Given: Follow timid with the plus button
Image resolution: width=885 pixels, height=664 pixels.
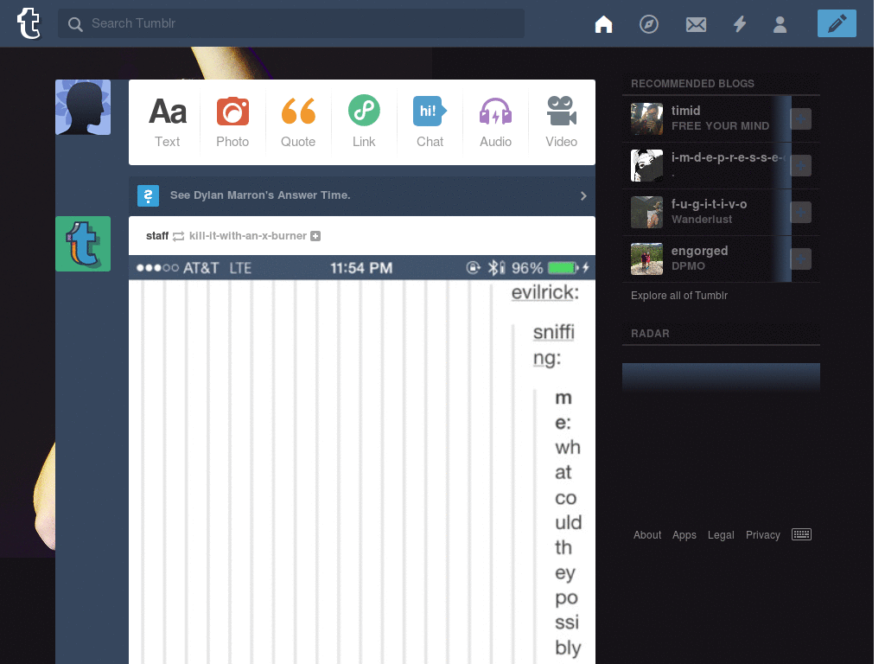Looking at the screenshot, I should (801, 118).
